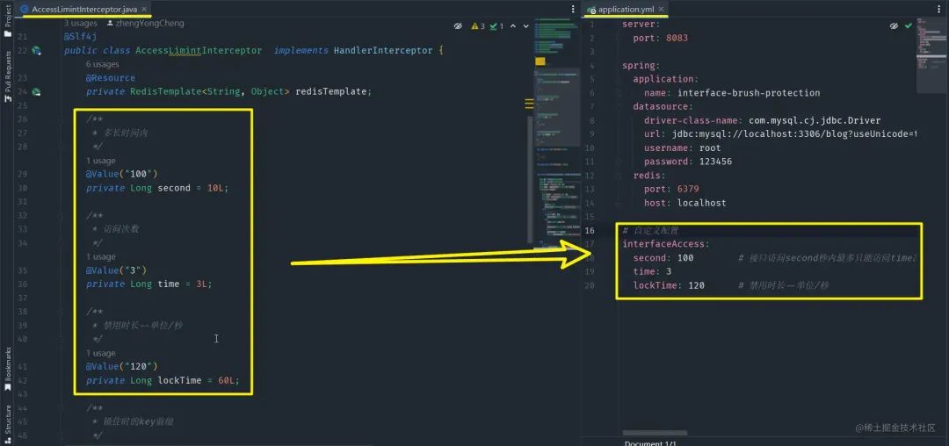Viewport: 949px width, 446px height.
Task: Go to the next highlighted problem with the down arrow
Action: tap(526, 26)
